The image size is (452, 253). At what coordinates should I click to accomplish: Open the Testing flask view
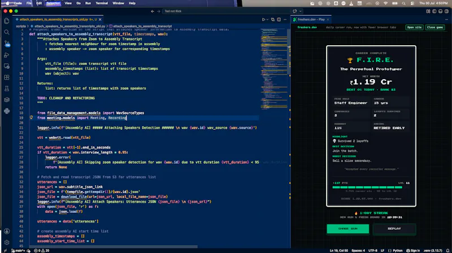[x=7, y=89]
